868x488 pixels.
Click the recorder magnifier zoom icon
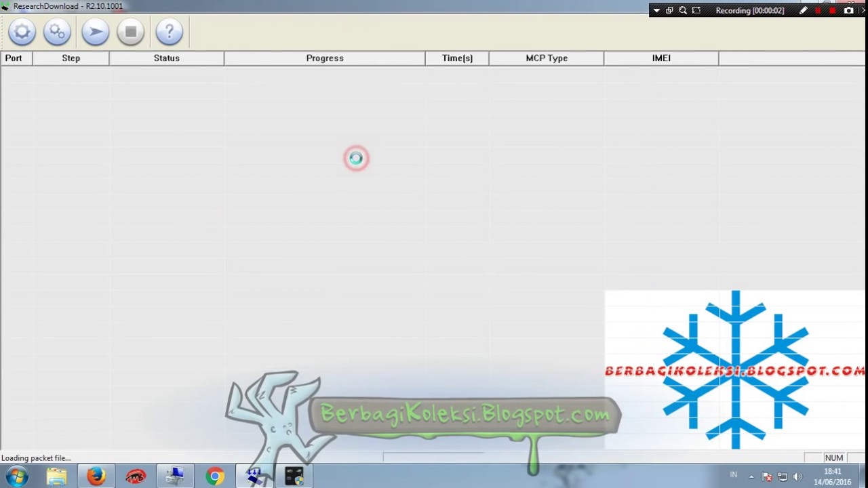click(x=683, y=11)
